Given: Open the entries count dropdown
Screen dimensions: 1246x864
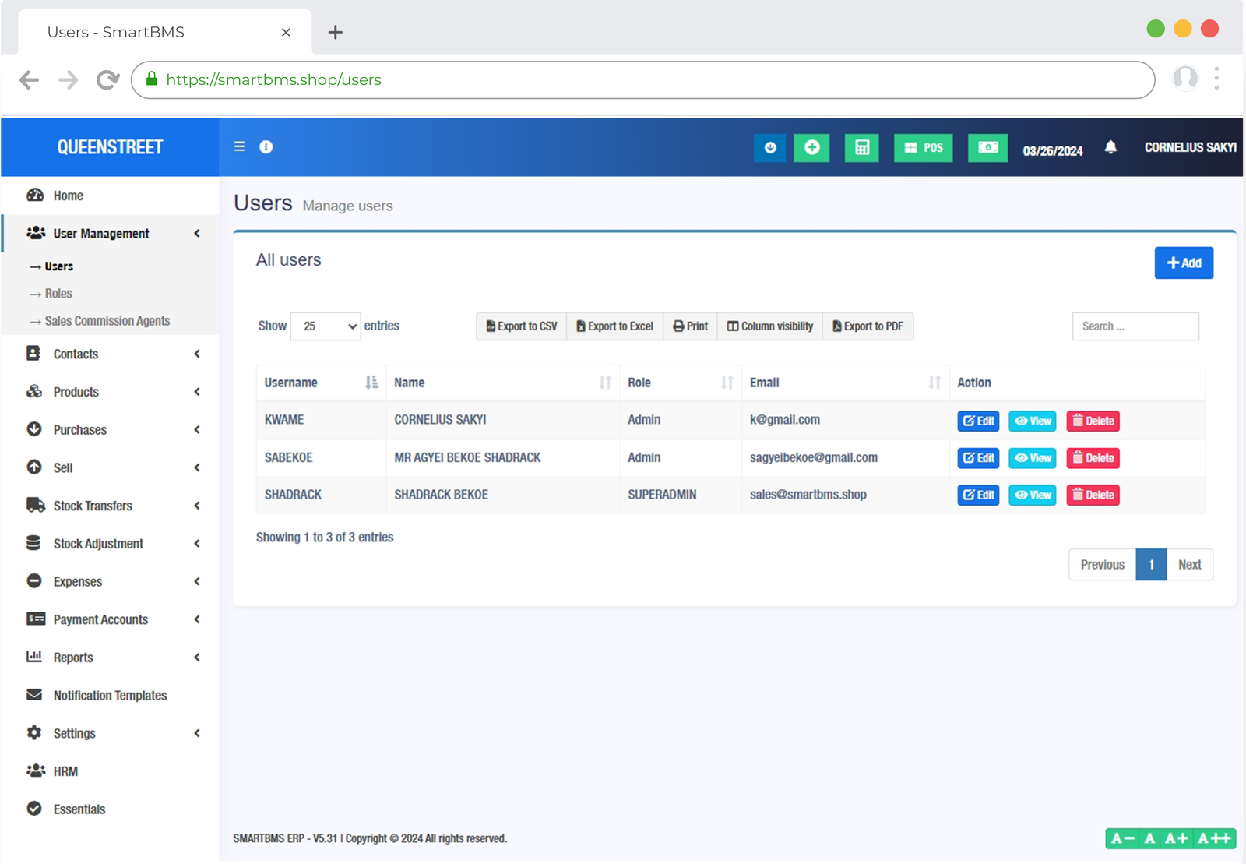Looking at the screenshot, I should 326,326.
